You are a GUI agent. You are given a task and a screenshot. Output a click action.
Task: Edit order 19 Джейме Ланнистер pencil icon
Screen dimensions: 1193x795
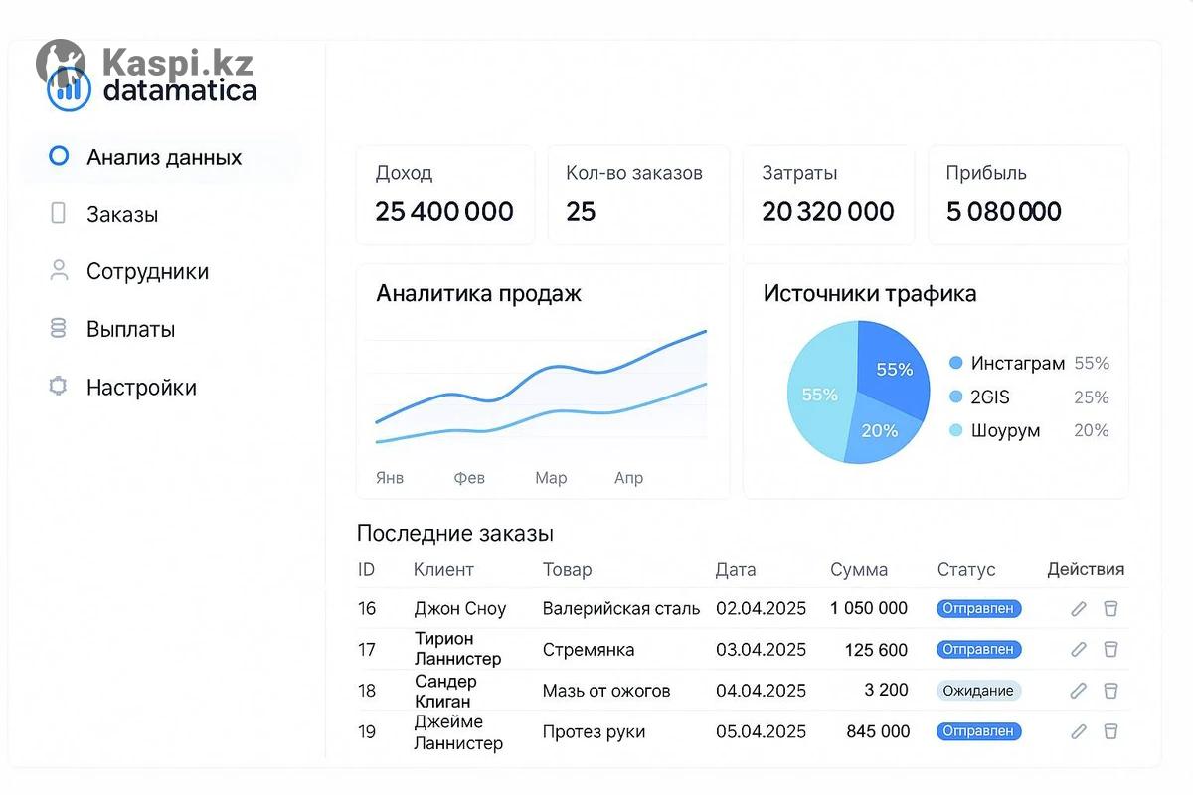point(1079,731)
